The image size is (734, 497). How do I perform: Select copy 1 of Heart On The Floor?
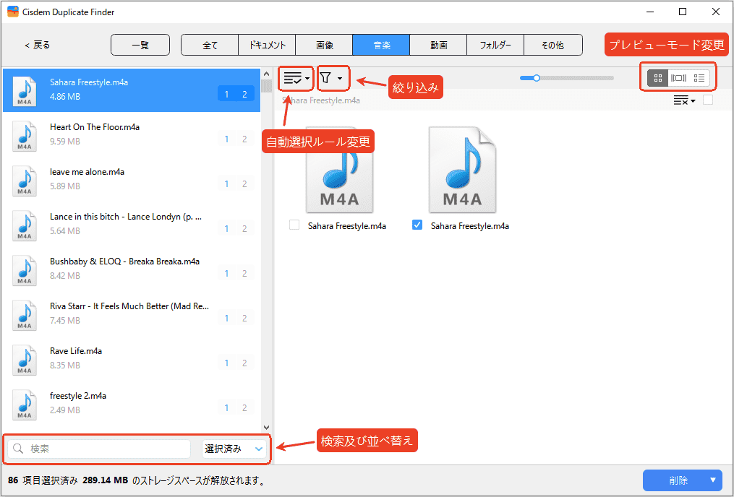click(226, 139)
